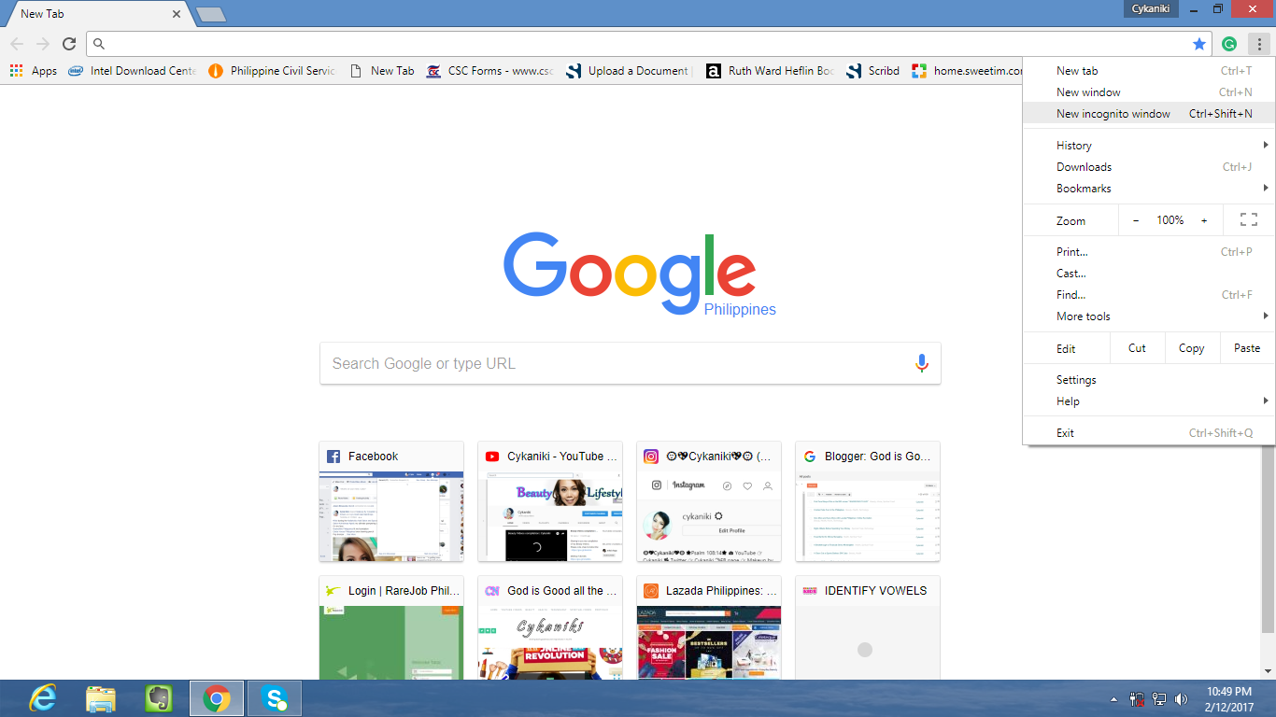Show hidden system tray icons

[x=1113, y=698]
